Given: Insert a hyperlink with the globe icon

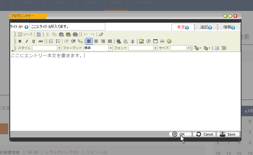Looking at the screenshot, I should [x=119, y=41].
